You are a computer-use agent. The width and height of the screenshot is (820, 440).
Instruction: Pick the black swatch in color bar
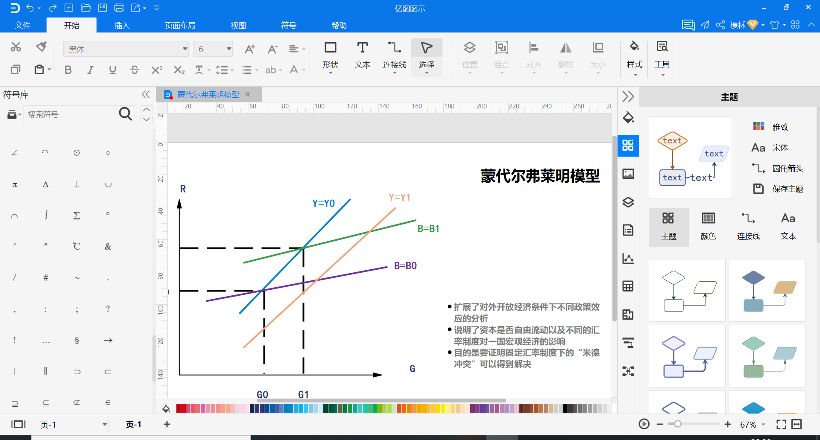tap(565, 408)
